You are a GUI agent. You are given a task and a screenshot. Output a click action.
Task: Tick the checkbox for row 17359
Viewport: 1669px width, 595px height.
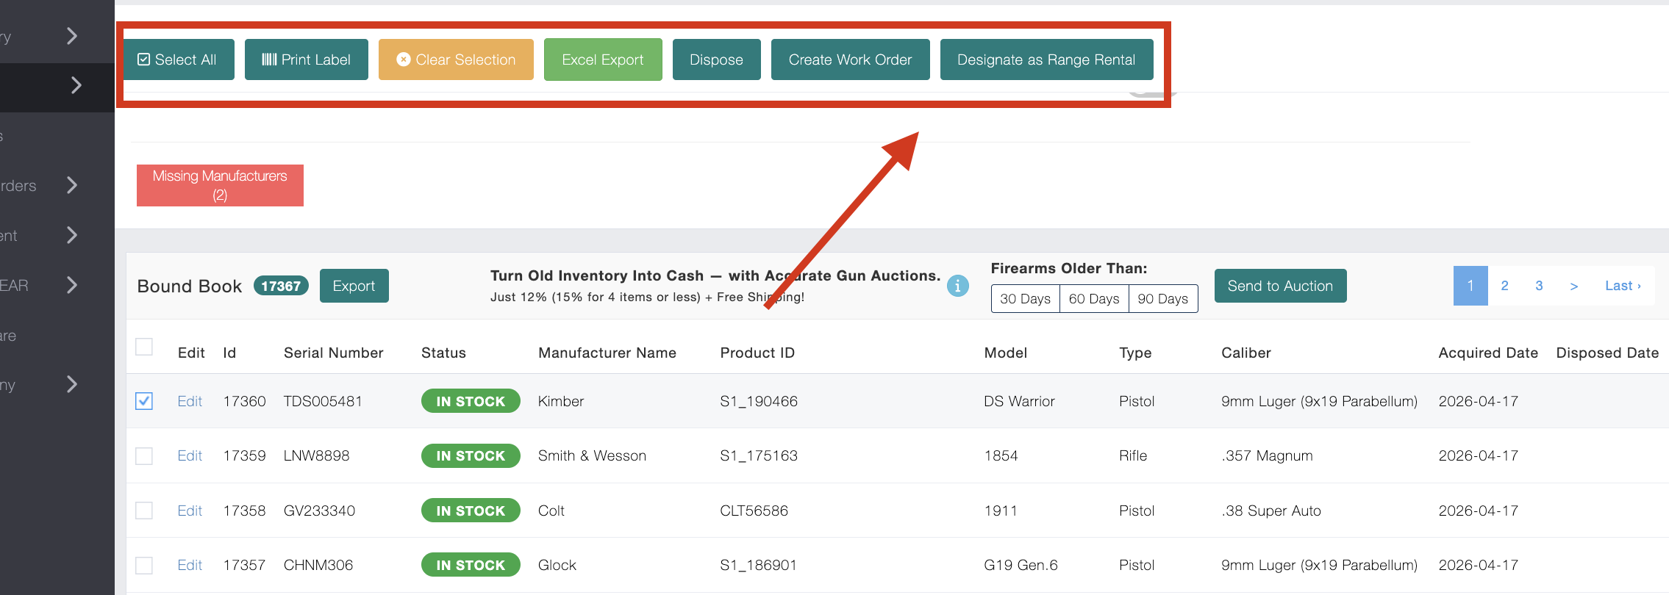click(x=144, y=456)
